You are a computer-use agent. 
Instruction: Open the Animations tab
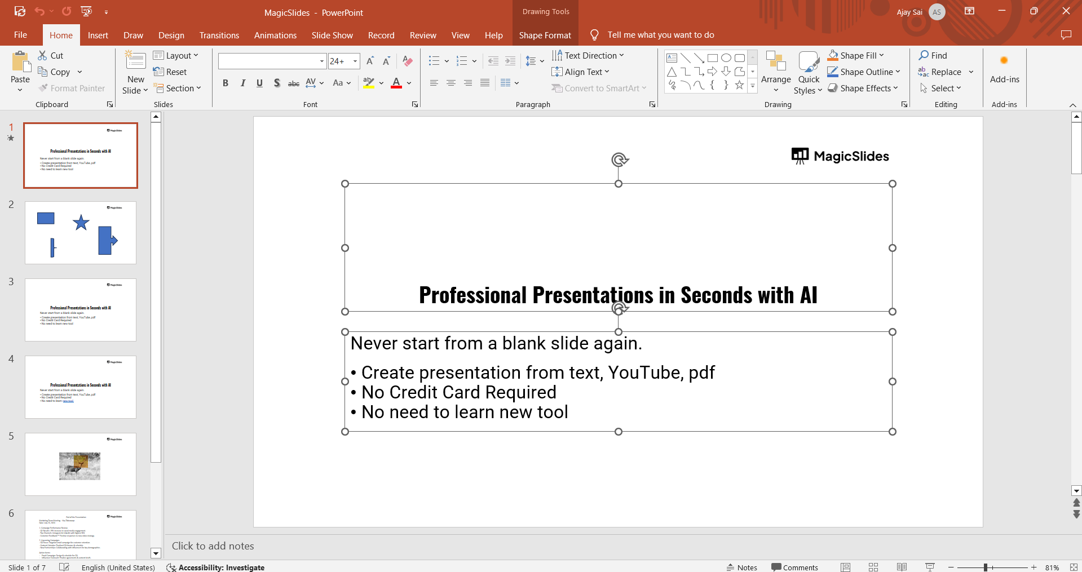275,35
